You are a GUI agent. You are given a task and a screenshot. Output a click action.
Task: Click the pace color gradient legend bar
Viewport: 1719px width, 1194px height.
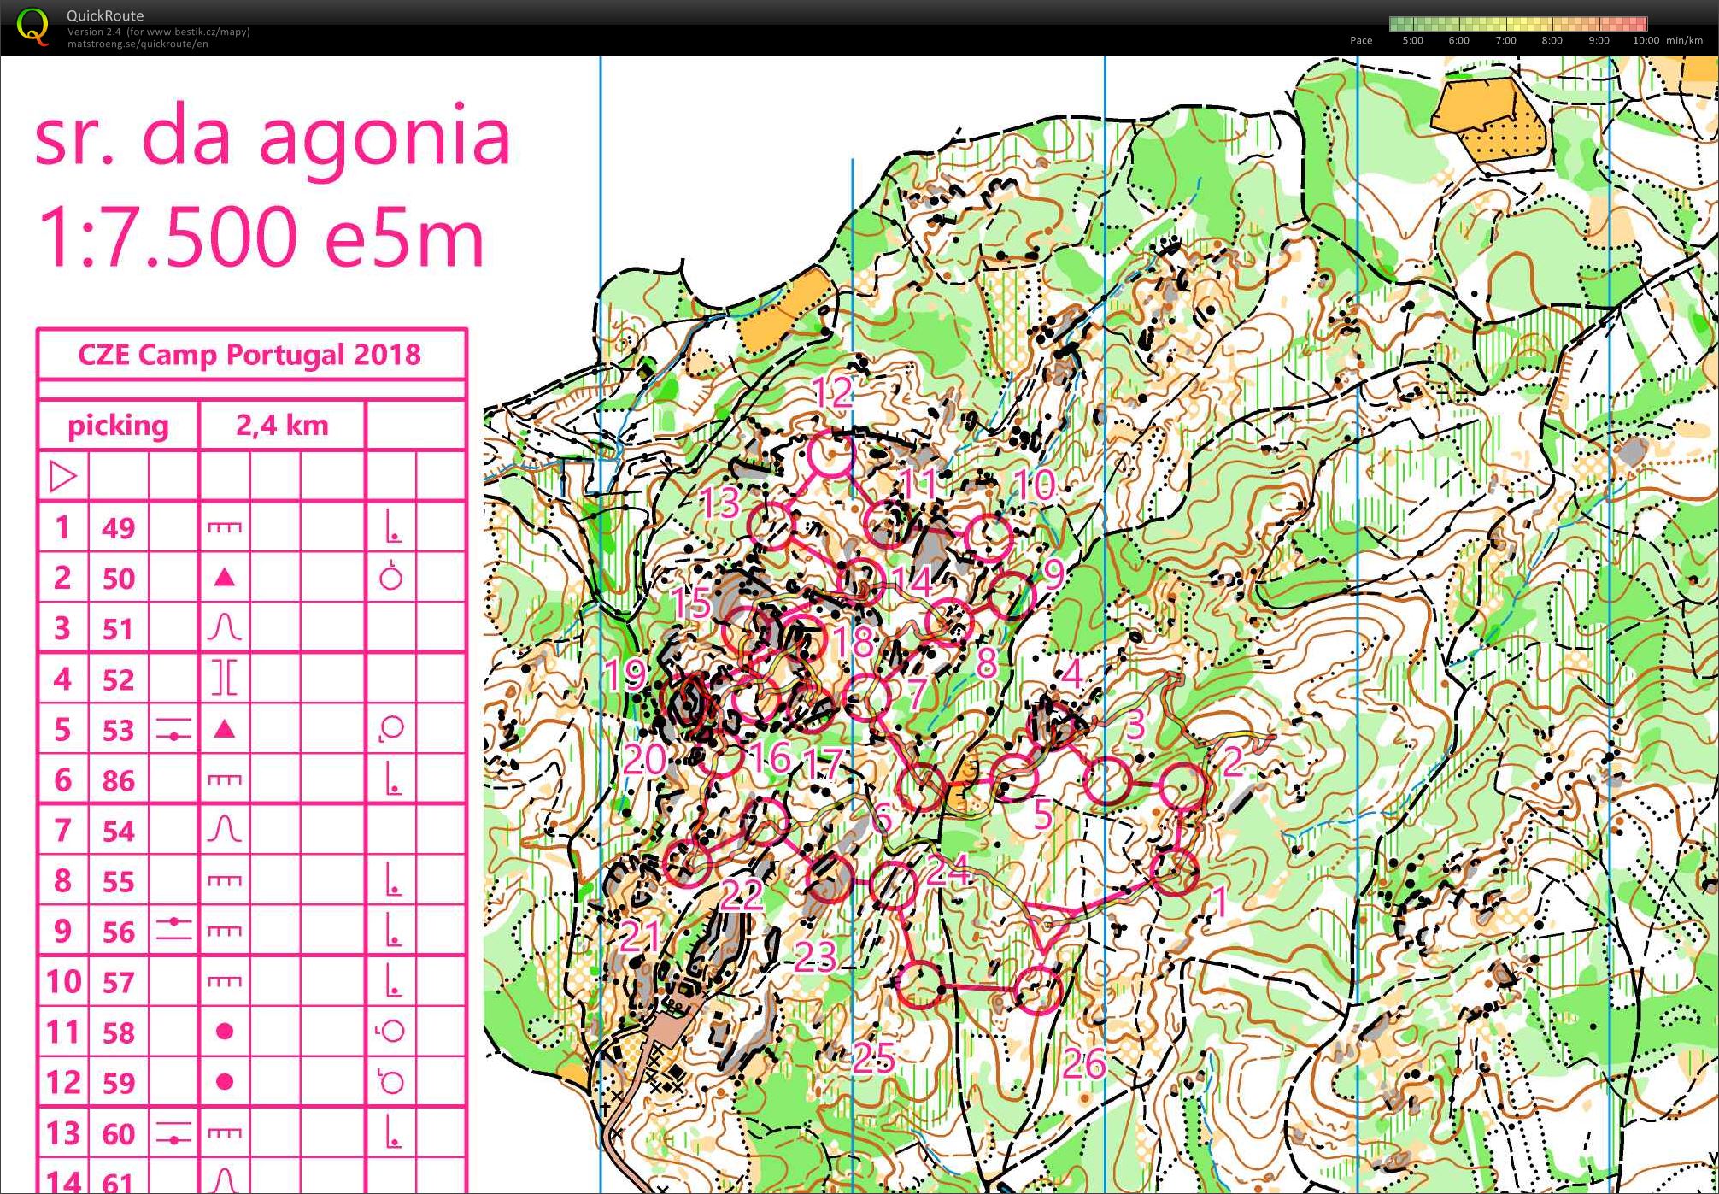click(x=1518, y=24)
